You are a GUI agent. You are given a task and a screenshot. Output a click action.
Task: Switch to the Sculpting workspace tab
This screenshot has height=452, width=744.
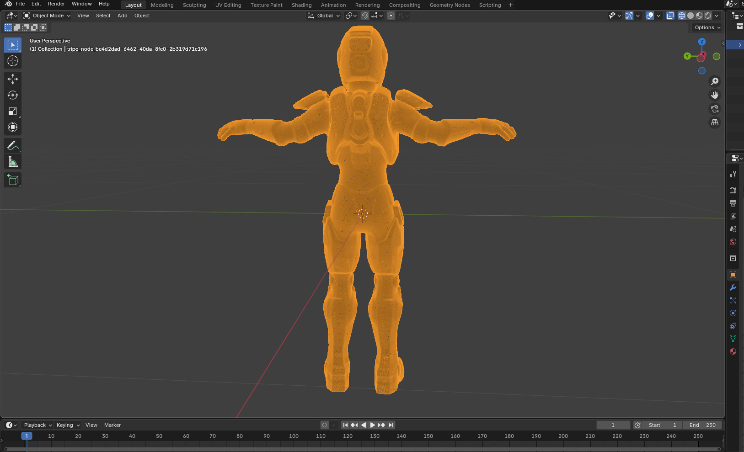194,5
